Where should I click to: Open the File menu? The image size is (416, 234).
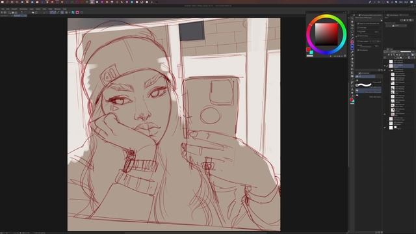(3, 9)
